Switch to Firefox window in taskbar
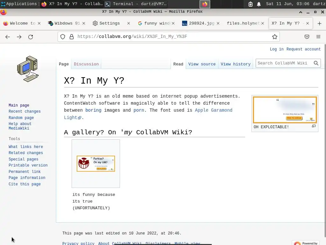 point(72,4)
